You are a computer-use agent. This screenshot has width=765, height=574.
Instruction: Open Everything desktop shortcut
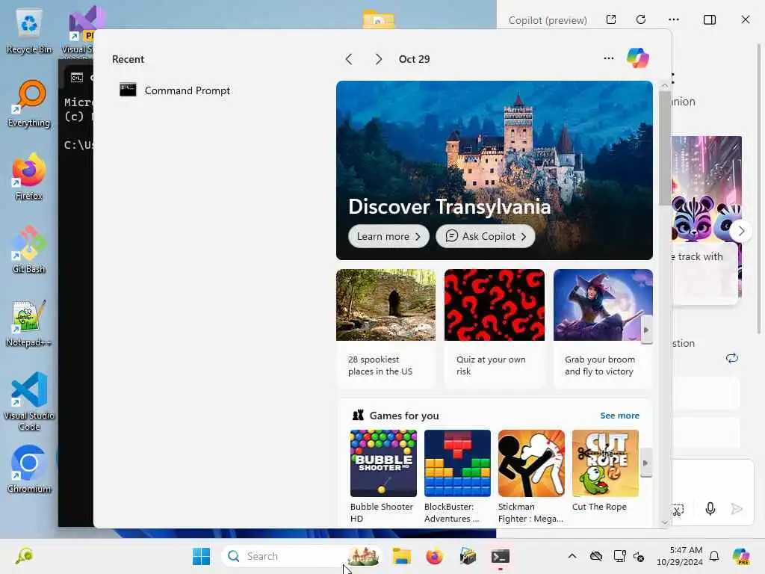coord(29,103)
